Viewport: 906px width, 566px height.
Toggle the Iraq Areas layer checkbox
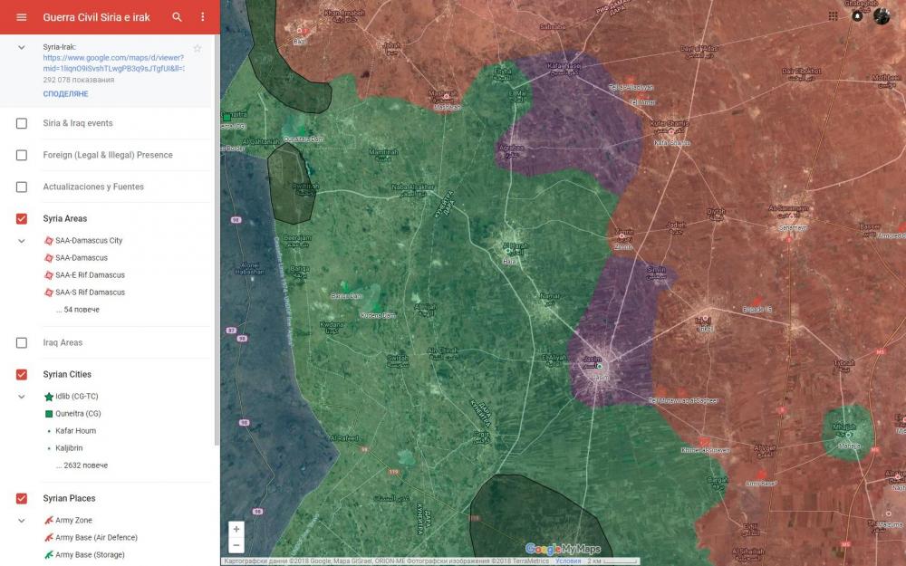pyautogui.click(x=22, y=343)
